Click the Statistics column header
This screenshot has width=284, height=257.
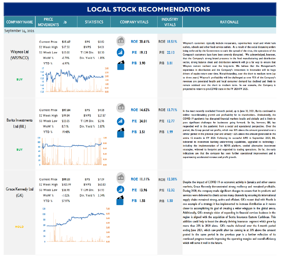click(x=94, y=22)
